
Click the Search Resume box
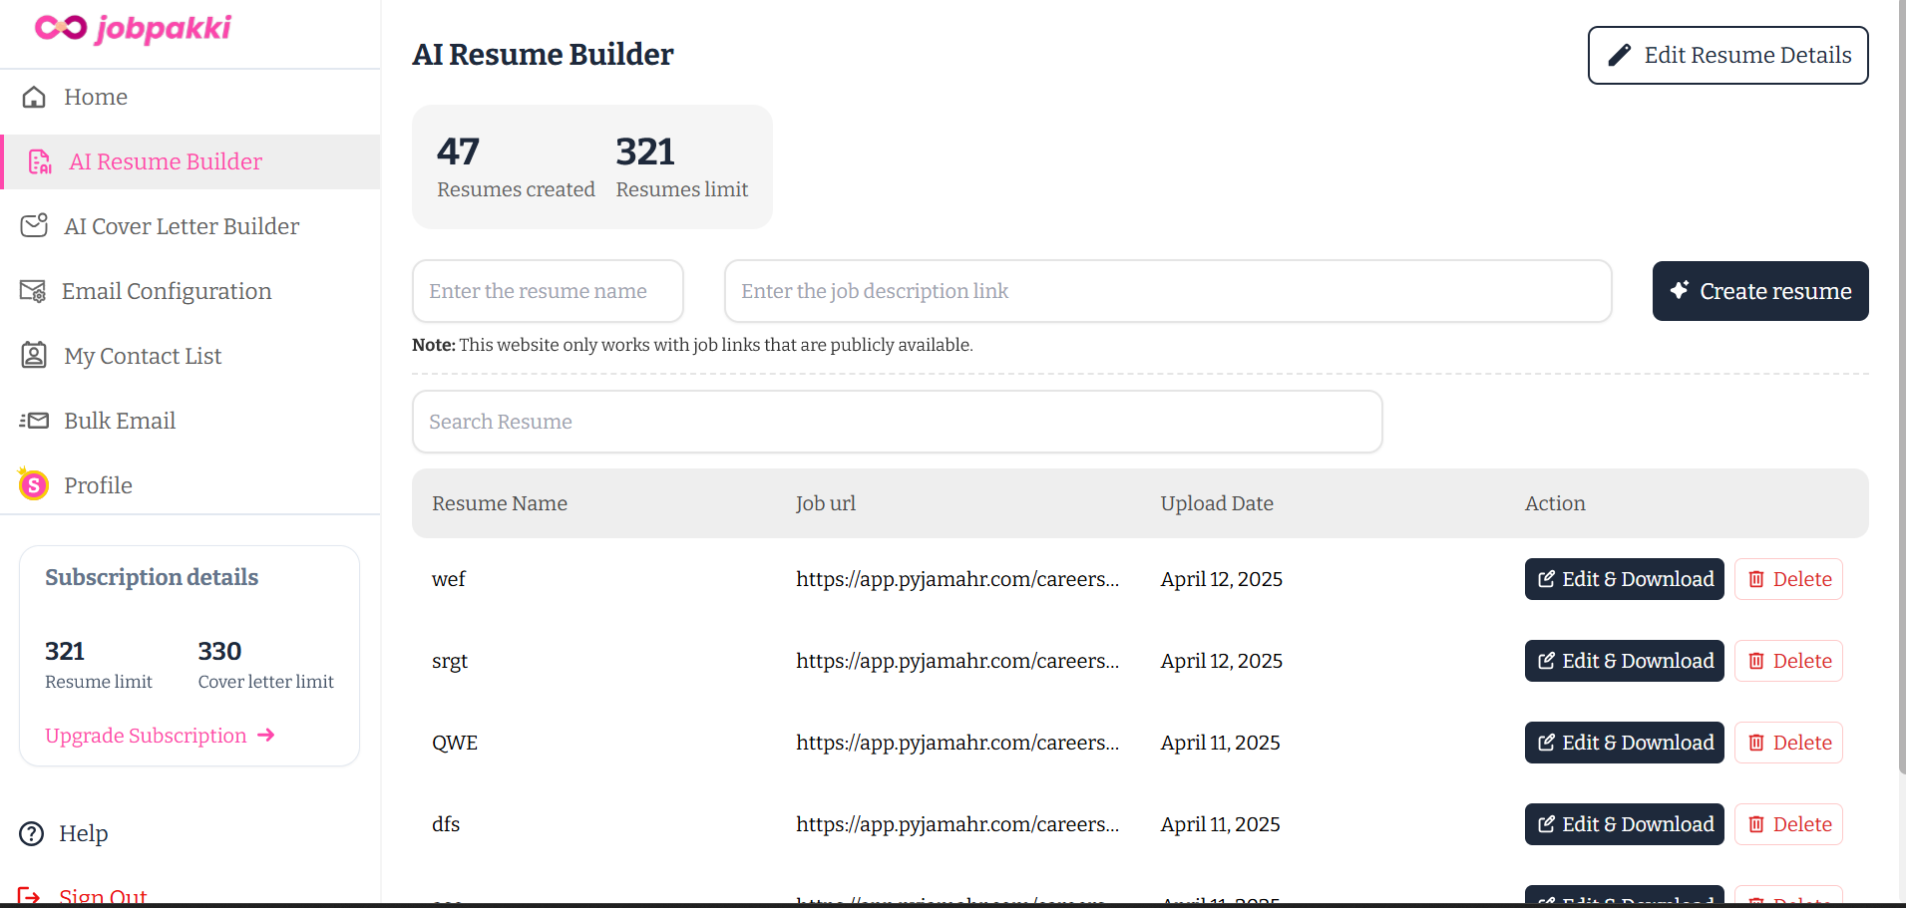tap(897, 422)
